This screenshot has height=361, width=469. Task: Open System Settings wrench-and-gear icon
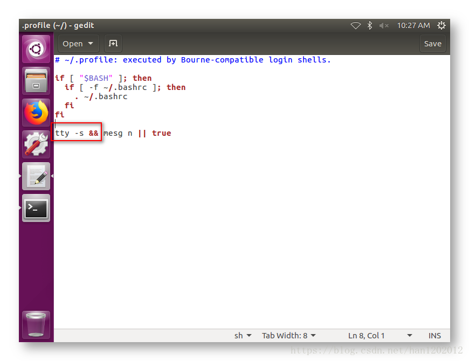coord(36,144)
